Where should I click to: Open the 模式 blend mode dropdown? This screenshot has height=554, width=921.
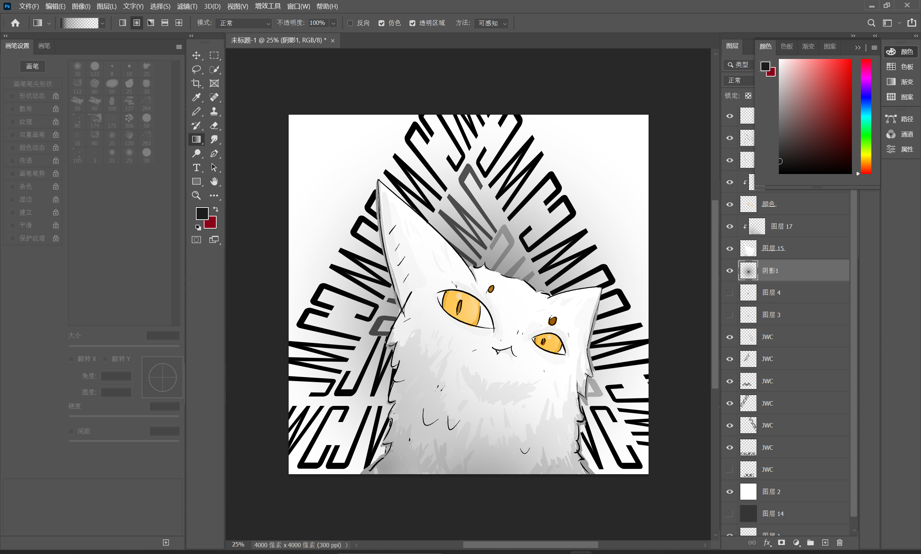pos(244,23)
